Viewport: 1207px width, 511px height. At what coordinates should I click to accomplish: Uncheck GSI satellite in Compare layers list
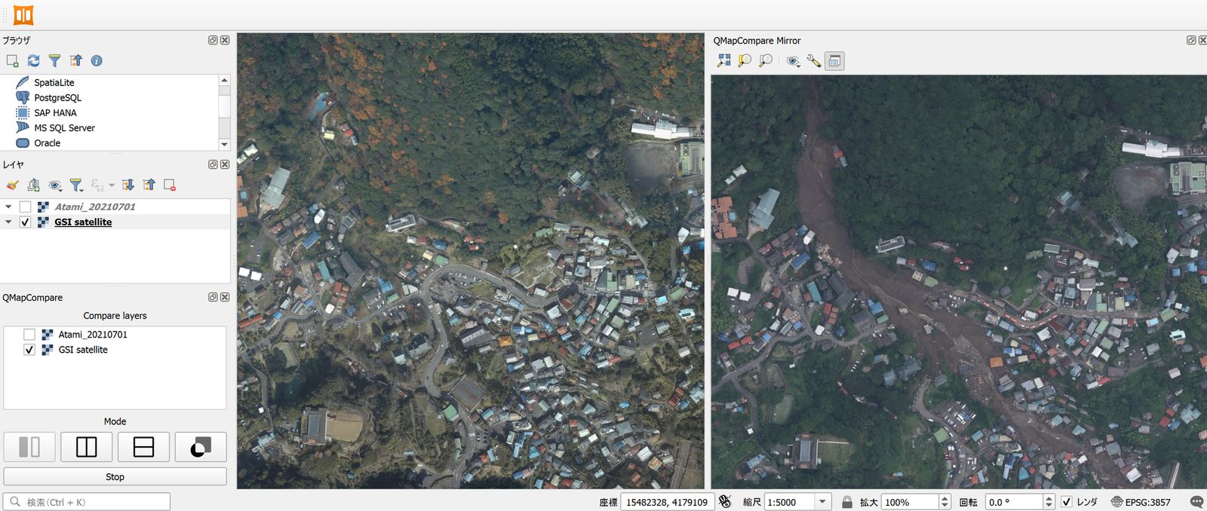point(29,350)
